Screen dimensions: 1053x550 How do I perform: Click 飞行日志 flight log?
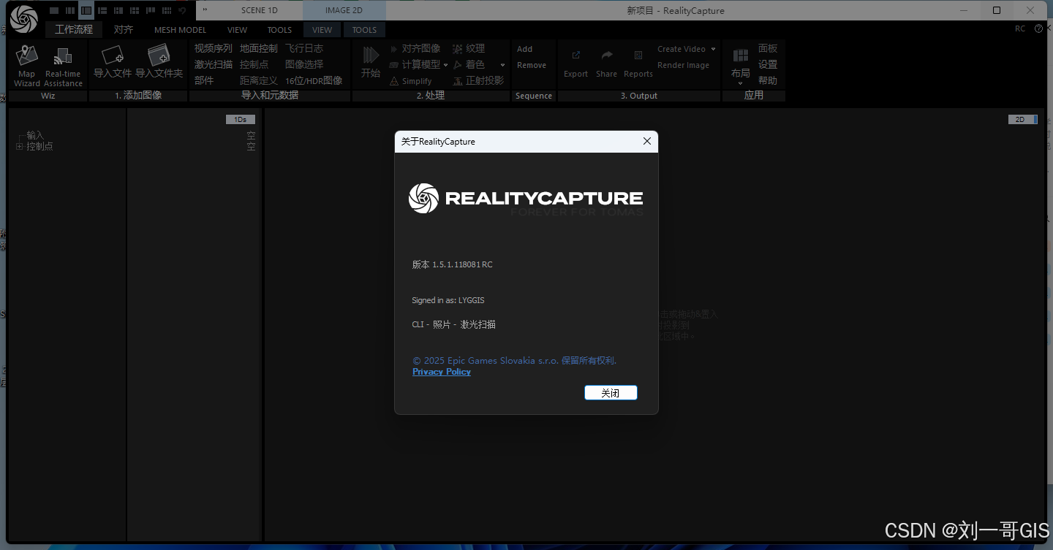click(304, 48)
